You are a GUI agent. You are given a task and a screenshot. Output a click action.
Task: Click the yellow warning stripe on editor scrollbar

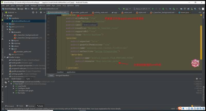coord(201,42)
